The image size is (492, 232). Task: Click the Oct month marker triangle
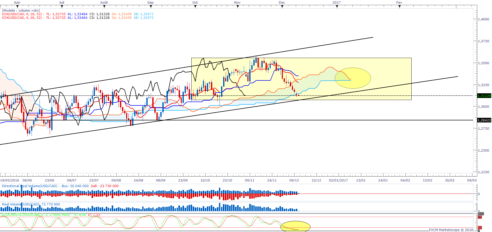(x=195, y=7)
